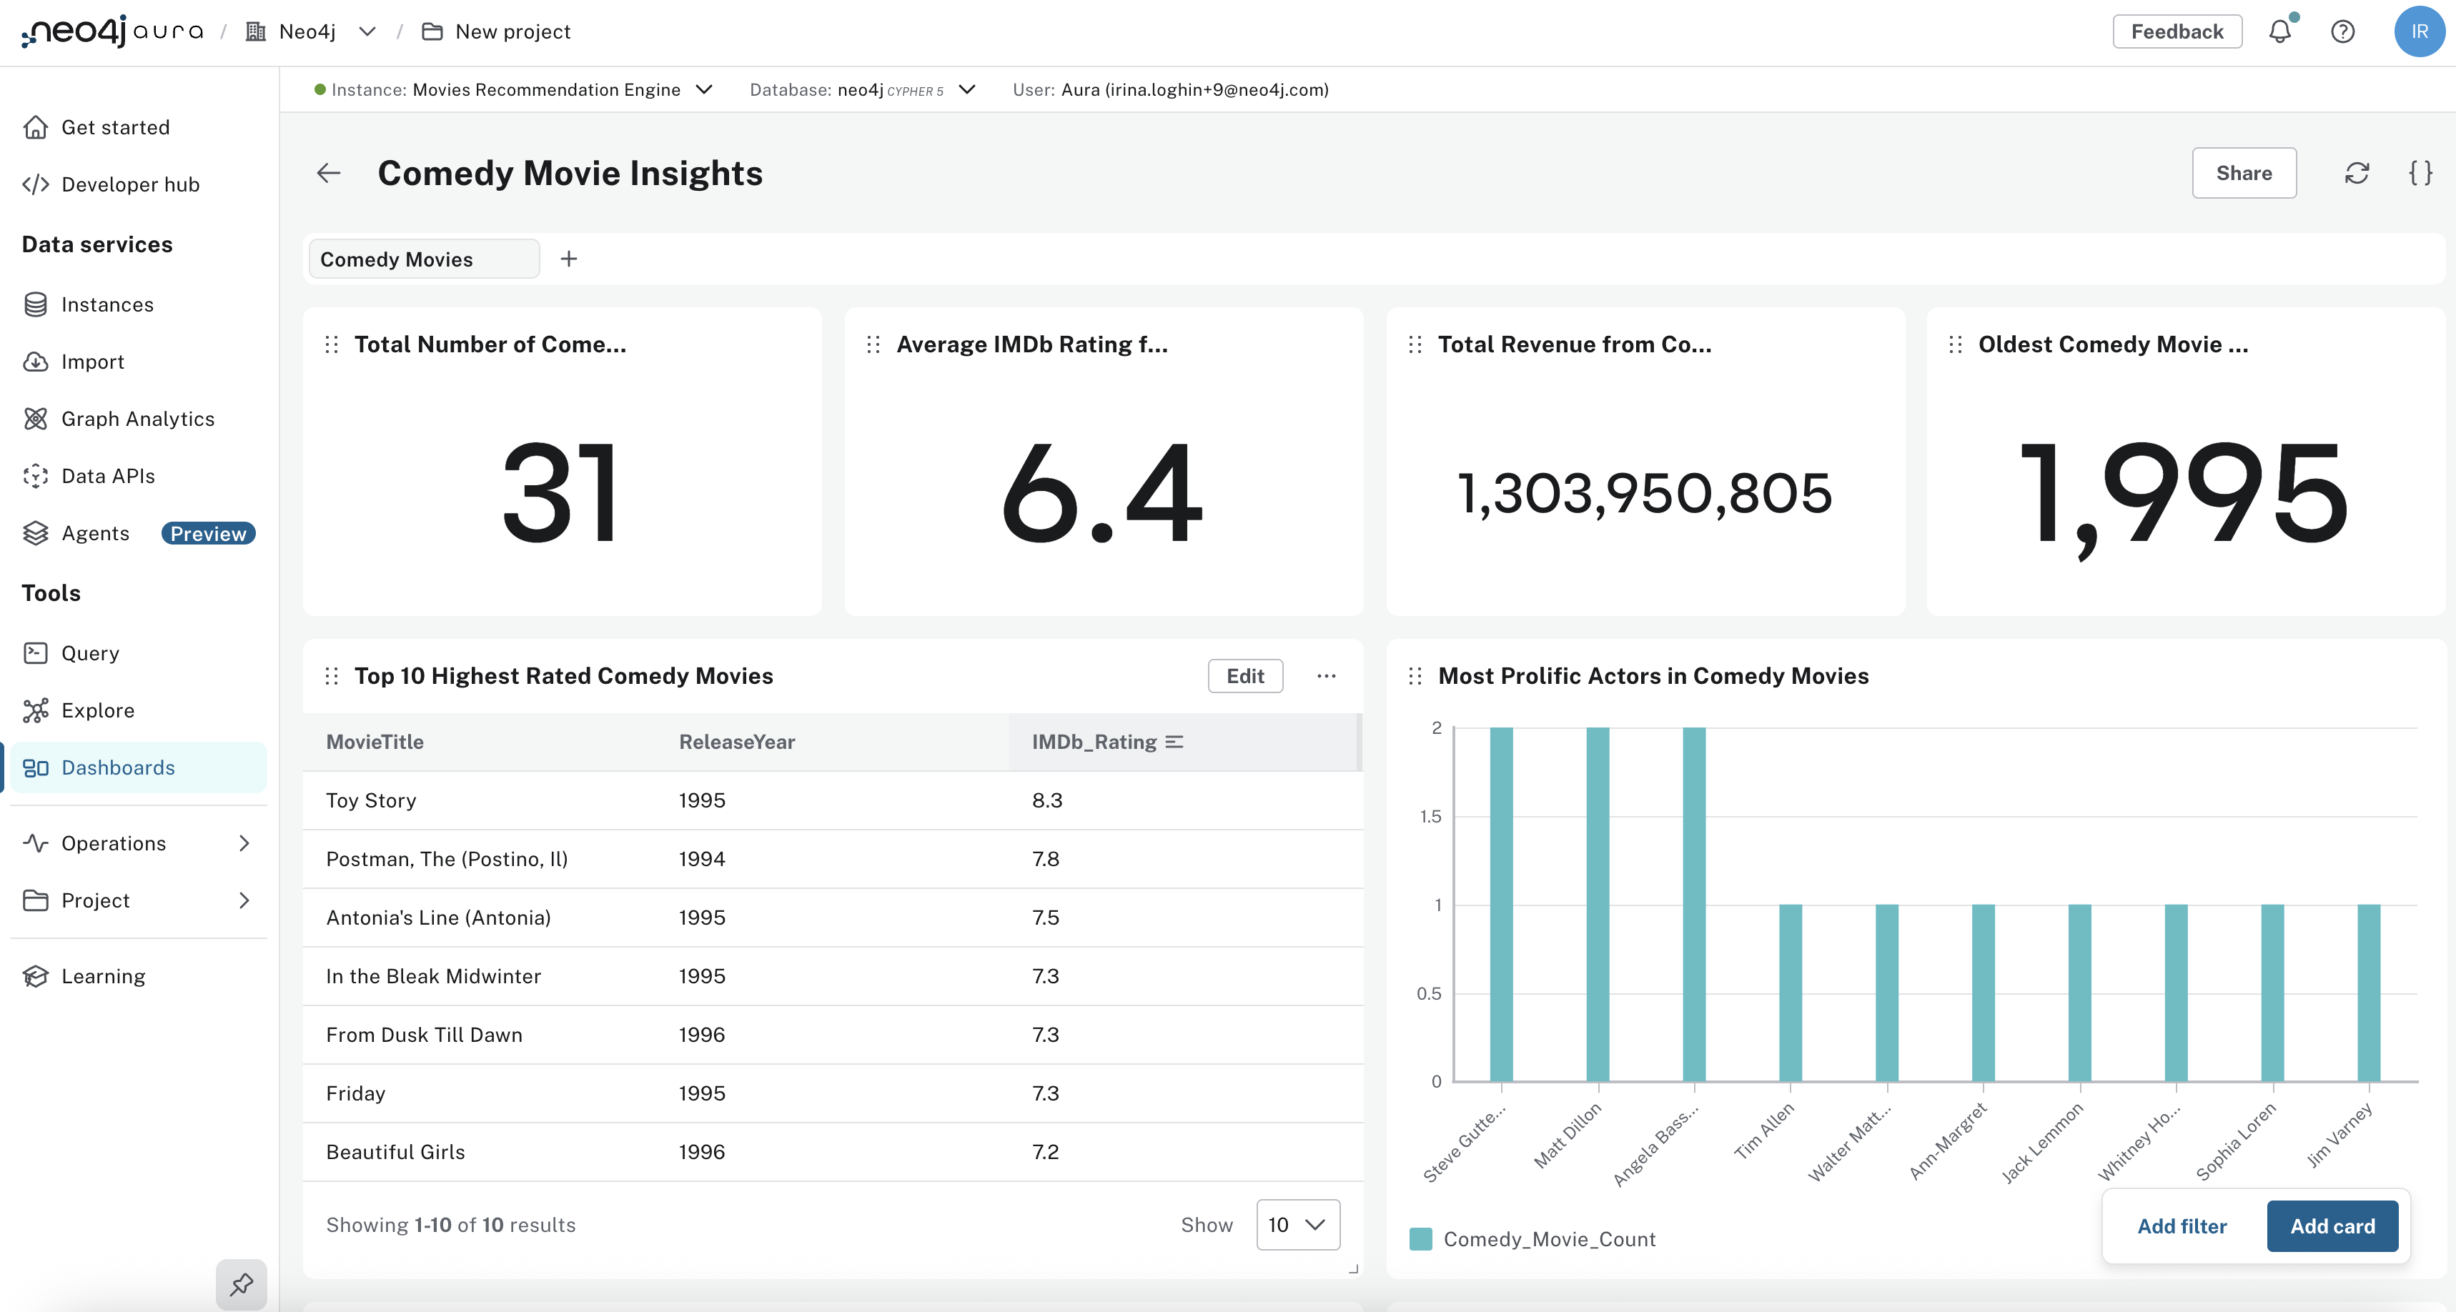Pin the sidebar open
2456x1312 pixels.
[241, 1284]
